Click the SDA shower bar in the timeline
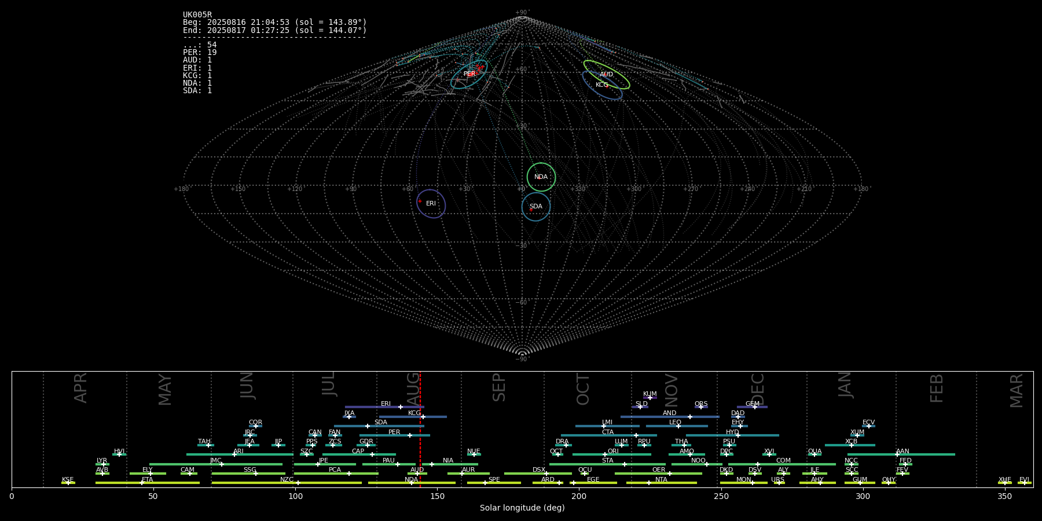Viewport: 1042px width, 521px height. pyautogui.click(x=379, y=426)
